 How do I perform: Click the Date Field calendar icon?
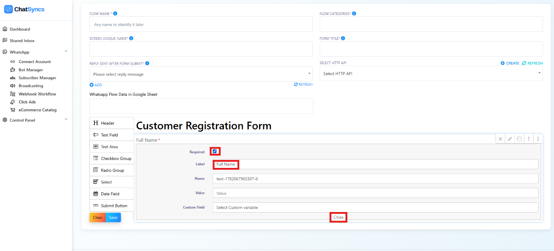[96, 194]
